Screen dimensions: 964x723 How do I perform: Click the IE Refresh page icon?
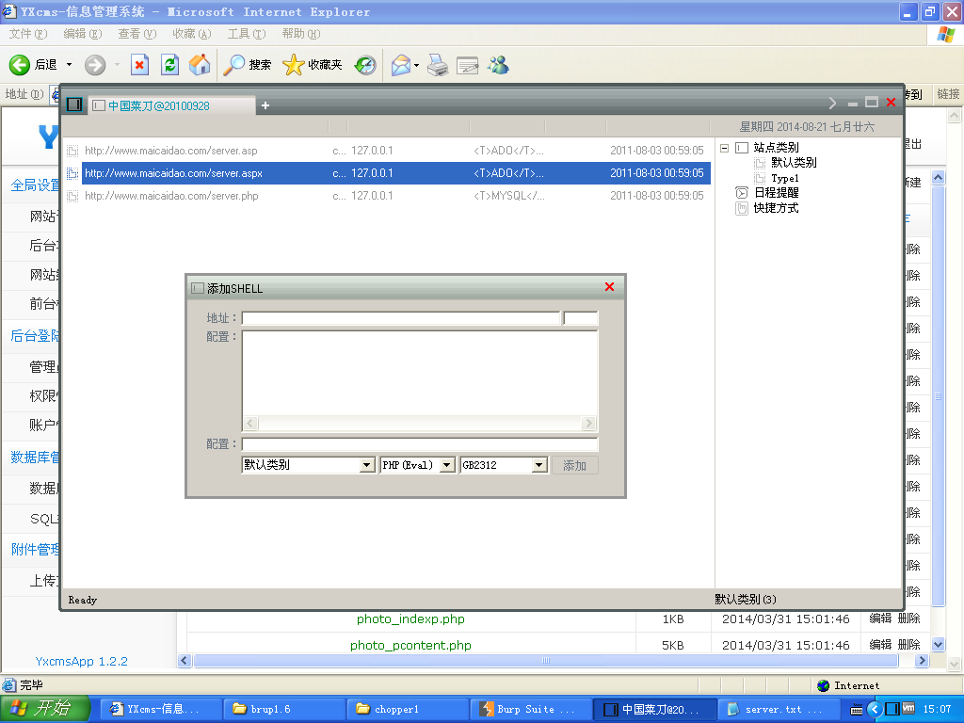coord(169,65)
